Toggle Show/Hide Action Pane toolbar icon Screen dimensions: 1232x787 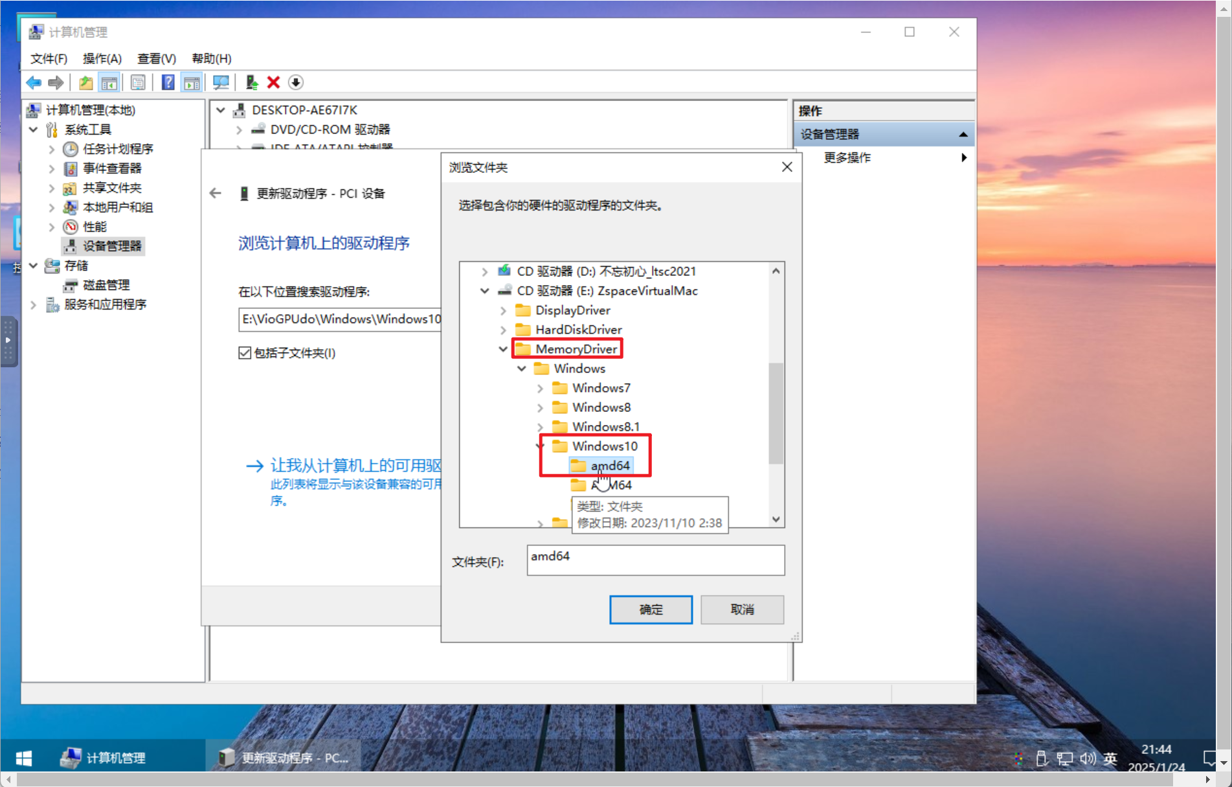click(x=192, y=82)
